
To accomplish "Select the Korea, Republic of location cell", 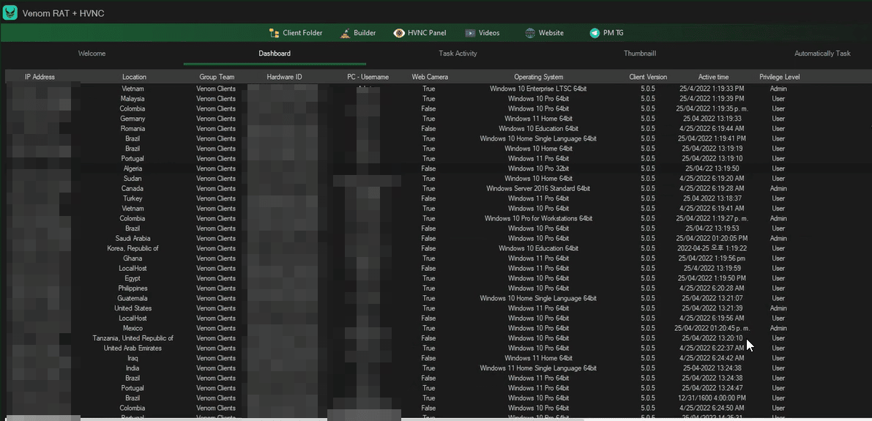I will tap(133, 248).
